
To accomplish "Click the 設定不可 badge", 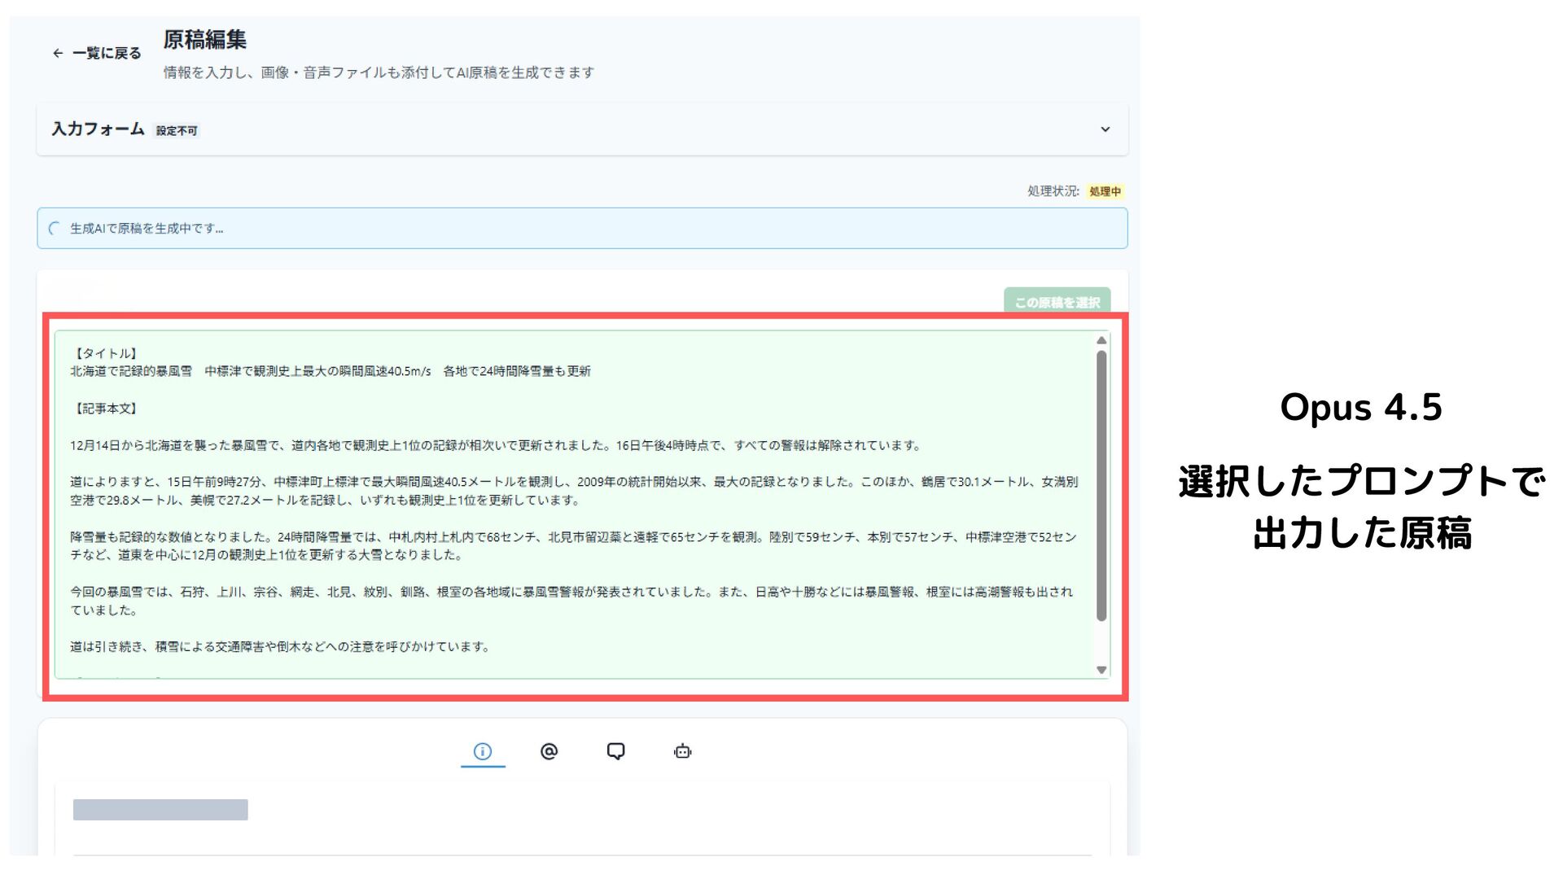I will click(177, 131).
